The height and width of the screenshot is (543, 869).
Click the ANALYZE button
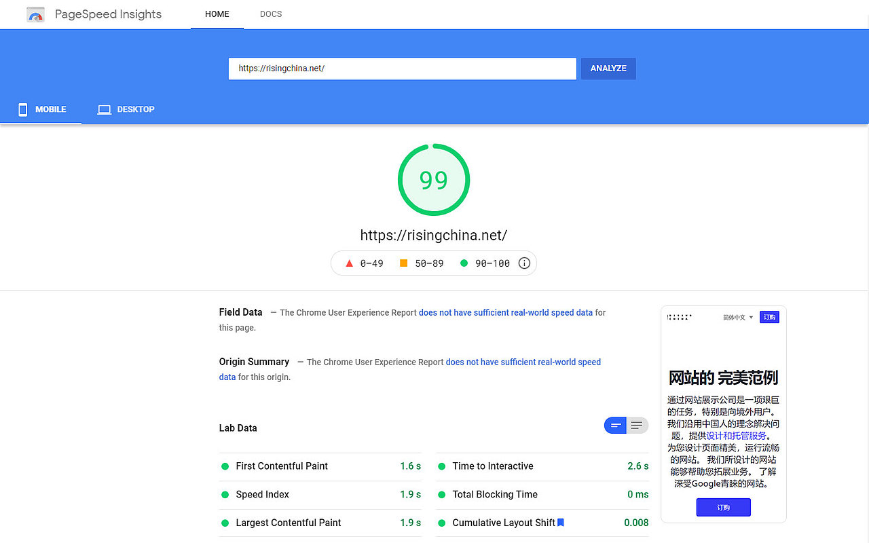click(x=608, y=69)
